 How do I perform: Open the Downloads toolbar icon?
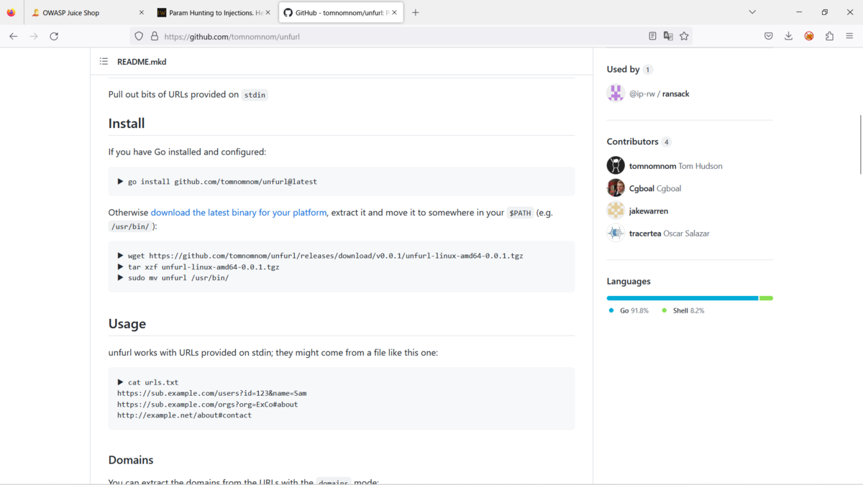788,36
